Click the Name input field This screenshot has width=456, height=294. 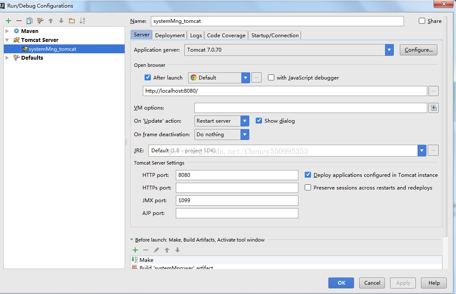coord(277,21)
